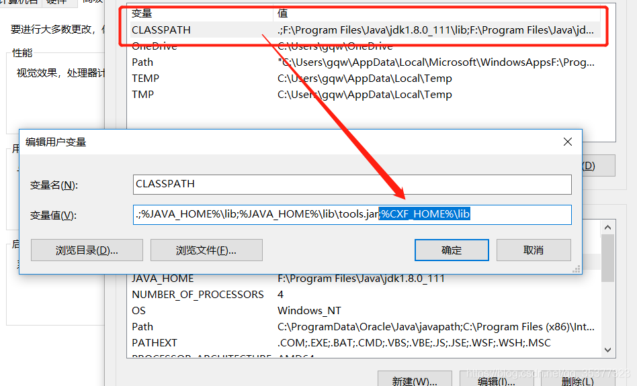Click the F:\Program Files\Java\jdk1.8.0_111 value of JAVA_HOME

(x=361, y=279)
